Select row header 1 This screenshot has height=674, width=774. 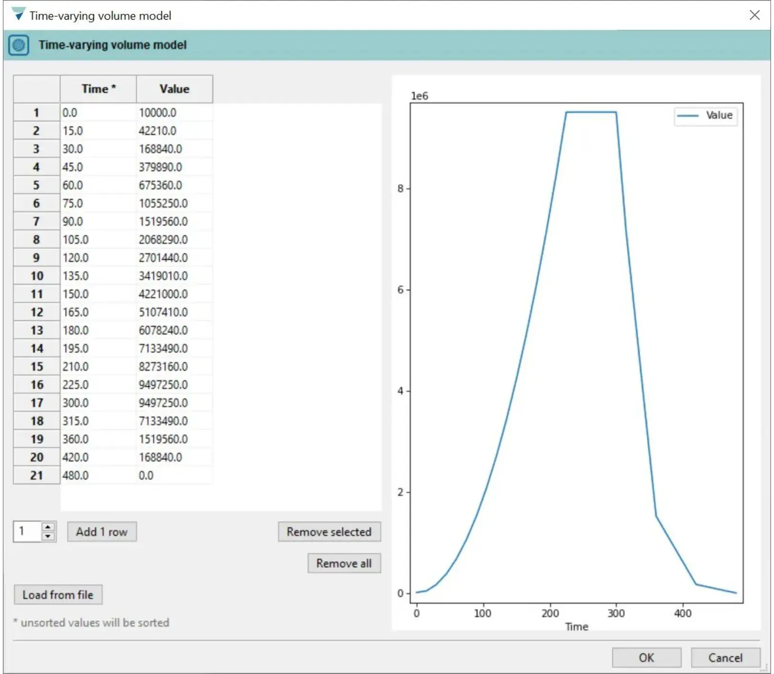tap(36, 113)
